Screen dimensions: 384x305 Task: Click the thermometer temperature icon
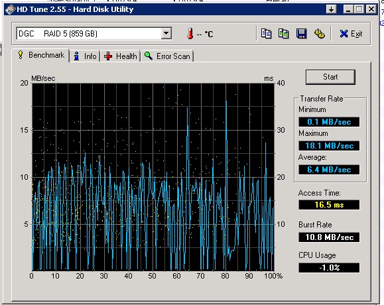[190, 34]
